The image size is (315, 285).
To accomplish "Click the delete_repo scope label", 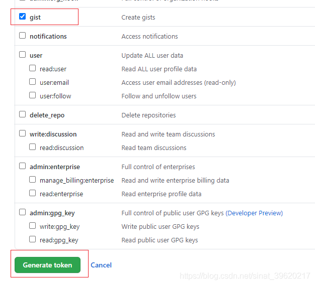I will pos(47,115).
